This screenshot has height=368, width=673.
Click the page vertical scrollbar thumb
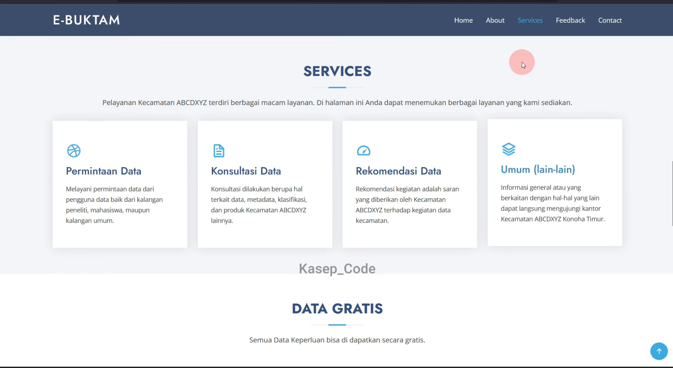pos(672,193)
